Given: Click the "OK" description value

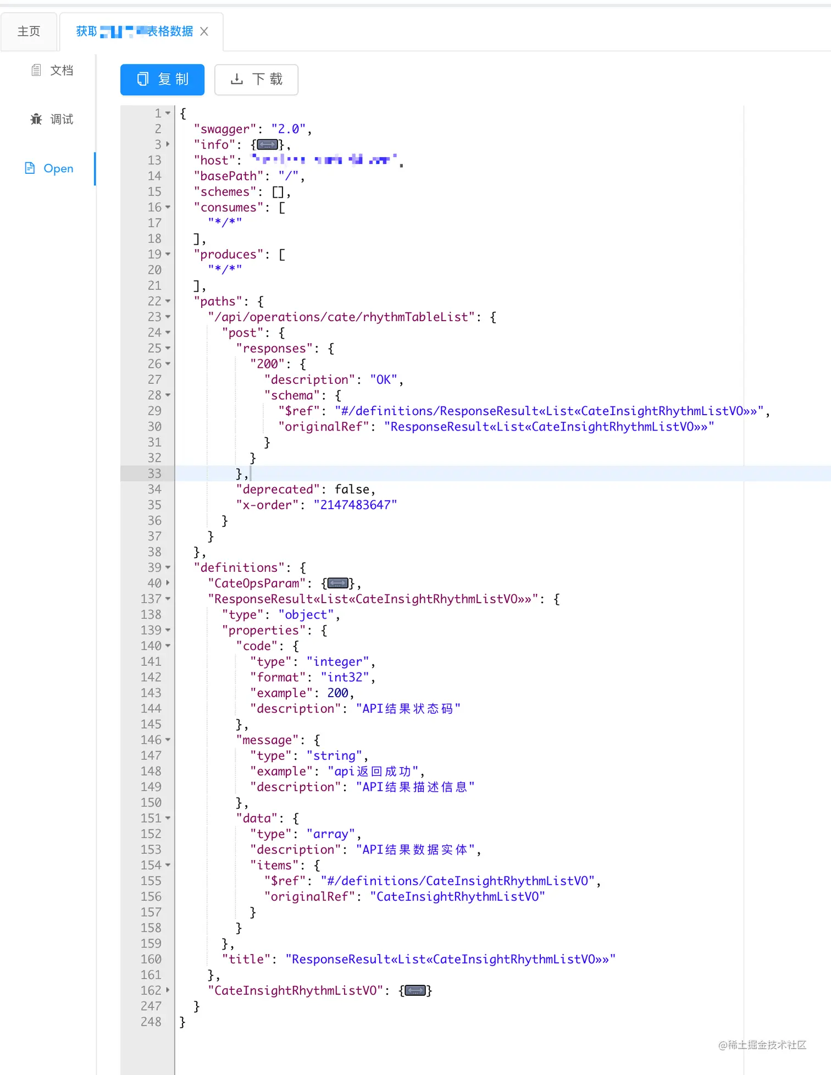Looking at the screenshot, I should pos(384,380).
